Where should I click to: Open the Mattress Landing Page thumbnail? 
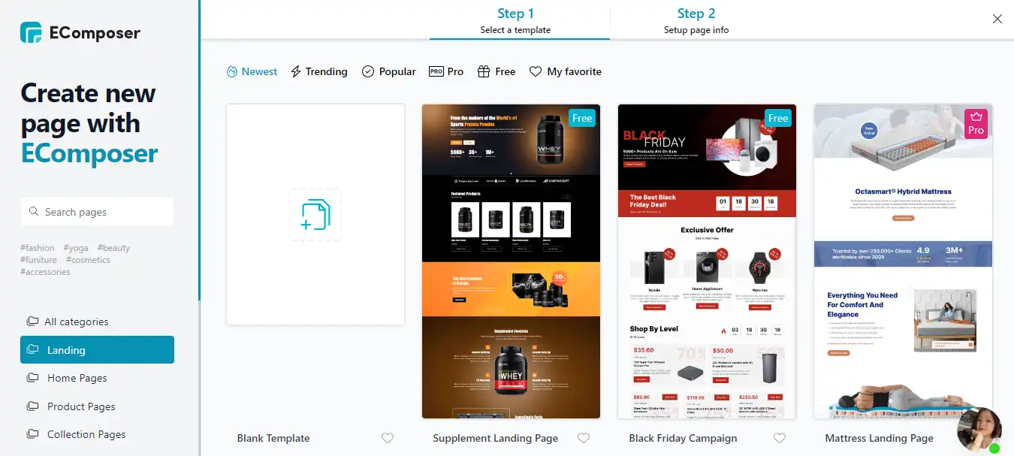click(904, 261)
